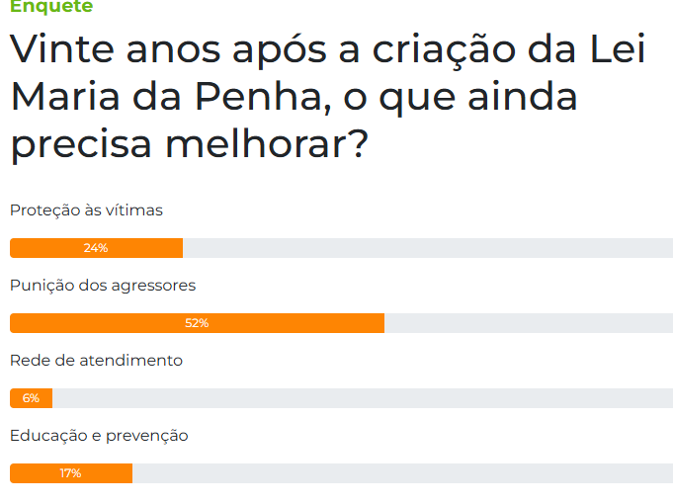Click the orange 17% progress bar fill
673x503 pixels.
click(71, 473)
